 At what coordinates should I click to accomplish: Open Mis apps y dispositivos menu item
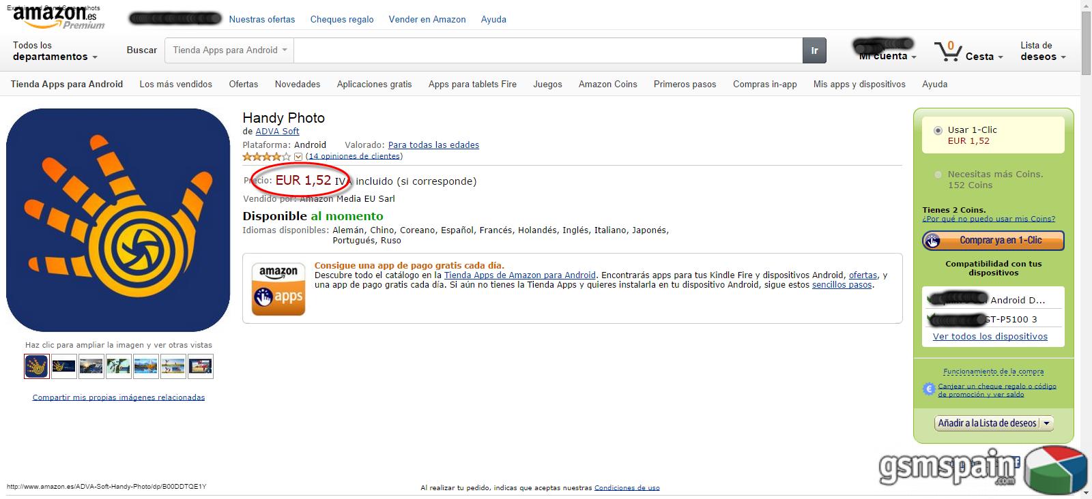tap(859, 84)
